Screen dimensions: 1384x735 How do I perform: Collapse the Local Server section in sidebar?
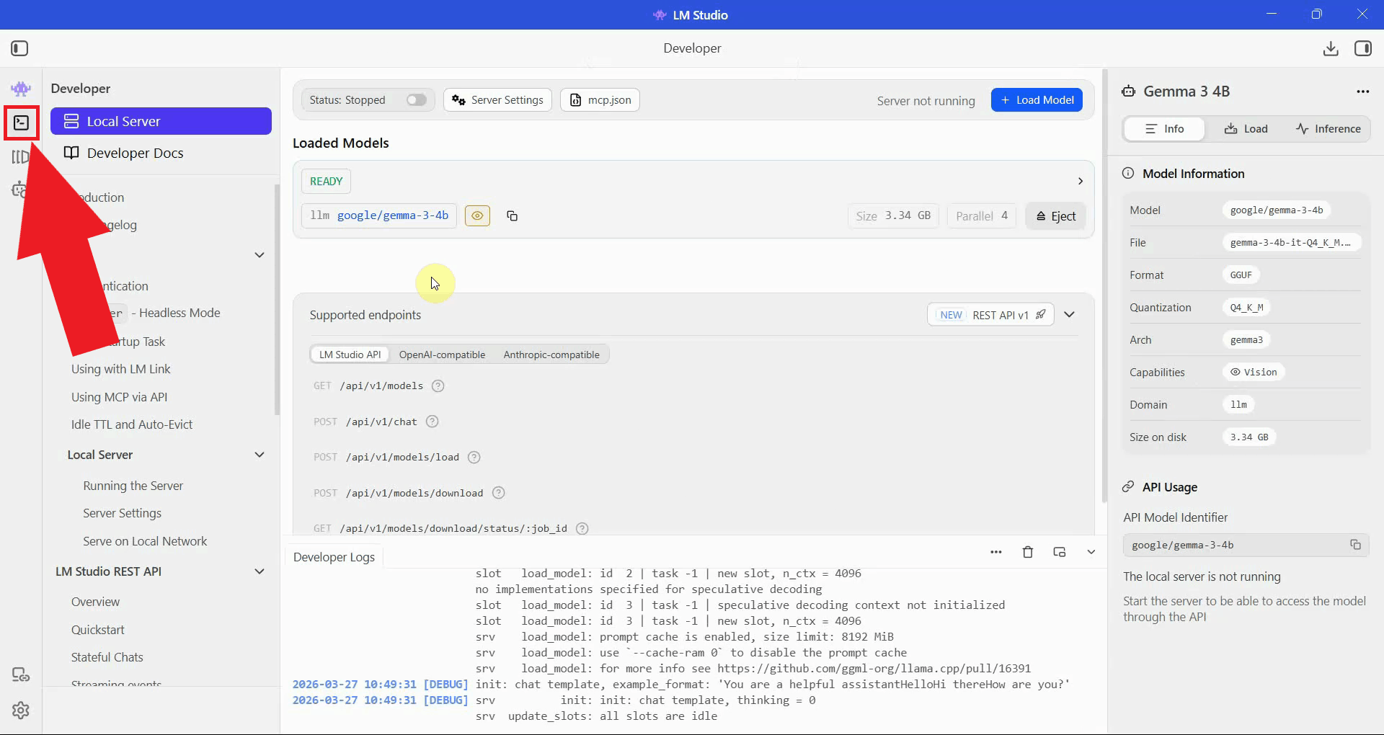pyautogui.click(x=259, y=455)
